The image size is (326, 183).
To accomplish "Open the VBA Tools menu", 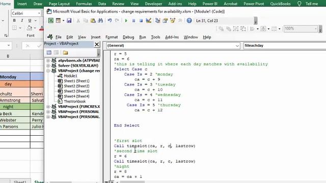I will click(x=155, y=37).
